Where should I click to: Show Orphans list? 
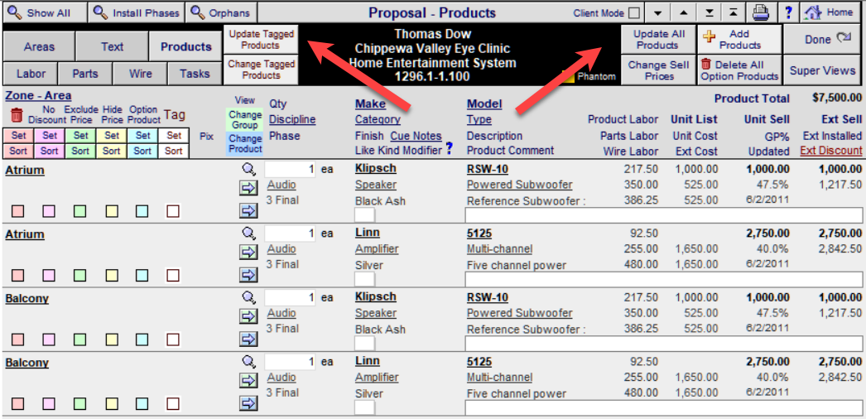(221, 12)
